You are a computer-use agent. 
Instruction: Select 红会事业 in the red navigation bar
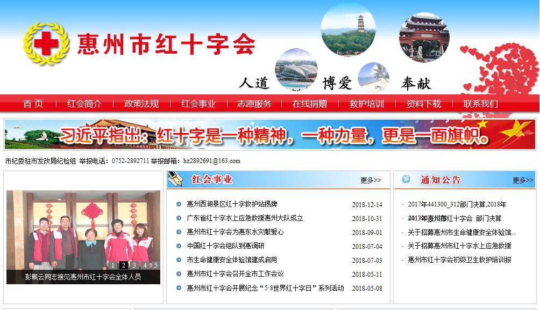click(x=198, y=104)
